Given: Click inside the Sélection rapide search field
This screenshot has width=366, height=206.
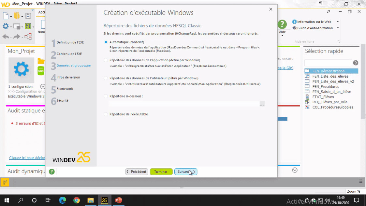Looking at the screenshot, I should click(328, 63).
